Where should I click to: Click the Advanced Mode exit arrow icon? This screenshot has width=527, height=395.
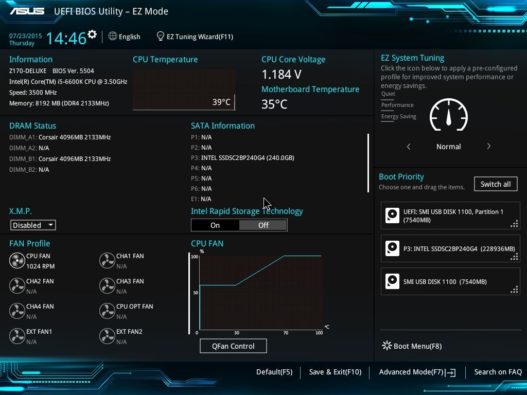pyautogui.click(x=450, y=372)
